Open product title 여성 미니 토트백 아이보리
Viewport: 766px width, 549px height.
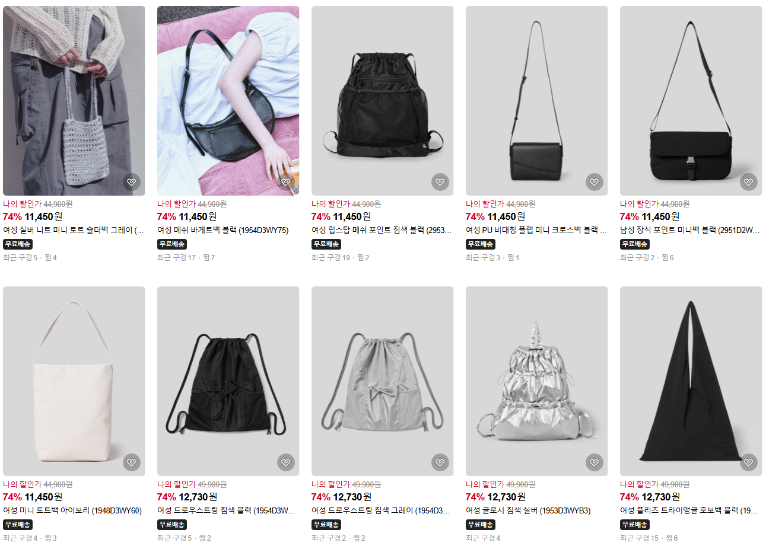[x=72, y=510]
